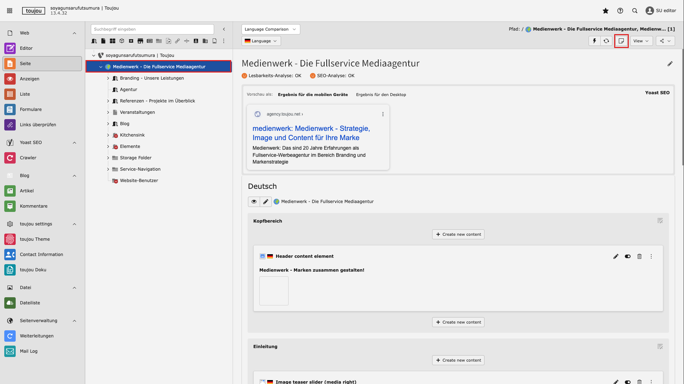Screen dimensions: 684x384
Task: Open the Crawler module
Action: click(x=42, y=158)
